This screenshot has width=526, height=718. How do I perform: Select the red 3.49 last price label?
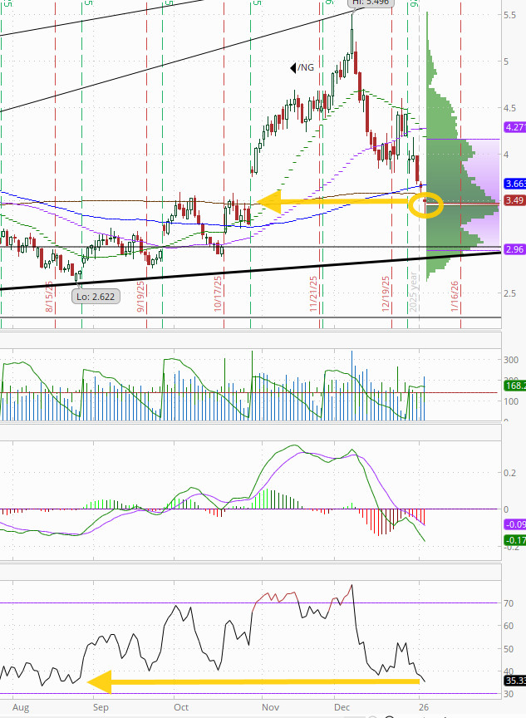(514, 200)
